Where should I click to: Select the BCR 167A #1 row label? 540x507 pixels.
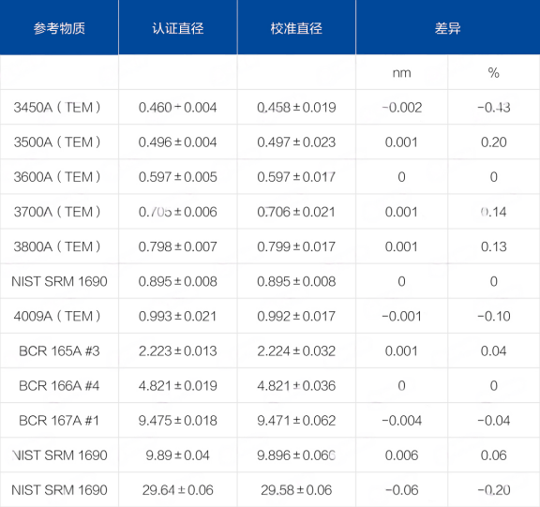tap(59, 420)
